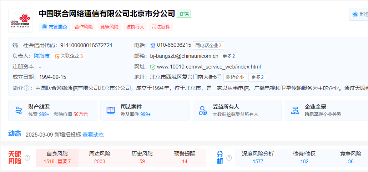Viewport: 368px width, 172px height.
Task: Open the www.10010.com website link
Action: pyautogui.click(x=209, y=67)
